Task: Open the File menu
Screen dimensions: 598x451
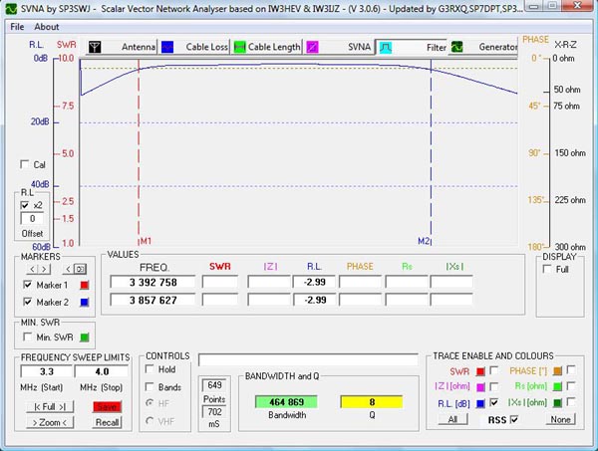Action: coord(17,26)
